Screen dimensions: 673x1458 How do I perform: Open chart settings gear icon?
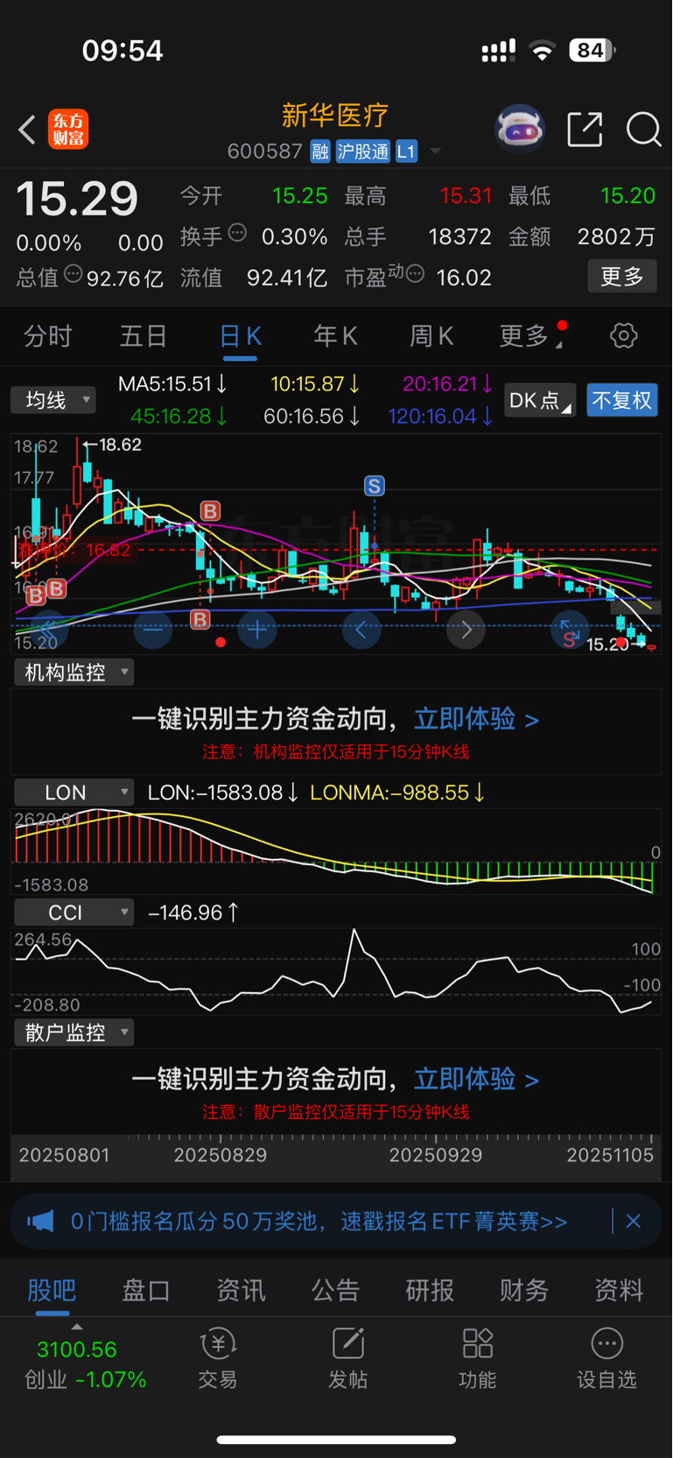tap(623, 335)
